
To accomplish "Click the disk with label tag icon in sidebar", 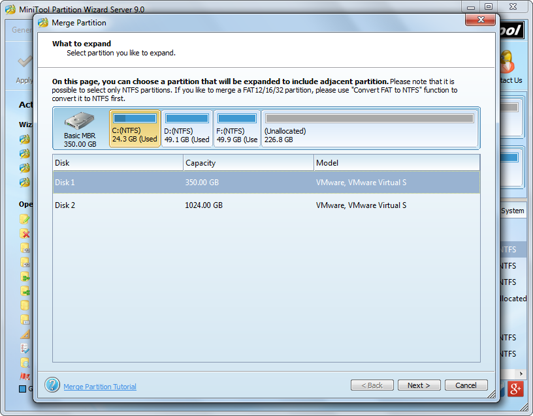I will tap(25, 319).
